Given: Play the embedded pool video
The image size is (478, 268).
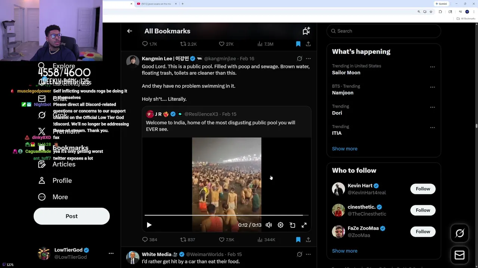Looking at the screenshot, I should tap(149, 225).
